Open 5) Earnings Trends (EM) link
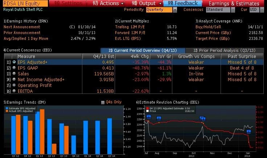 click(x=25, y=102)
